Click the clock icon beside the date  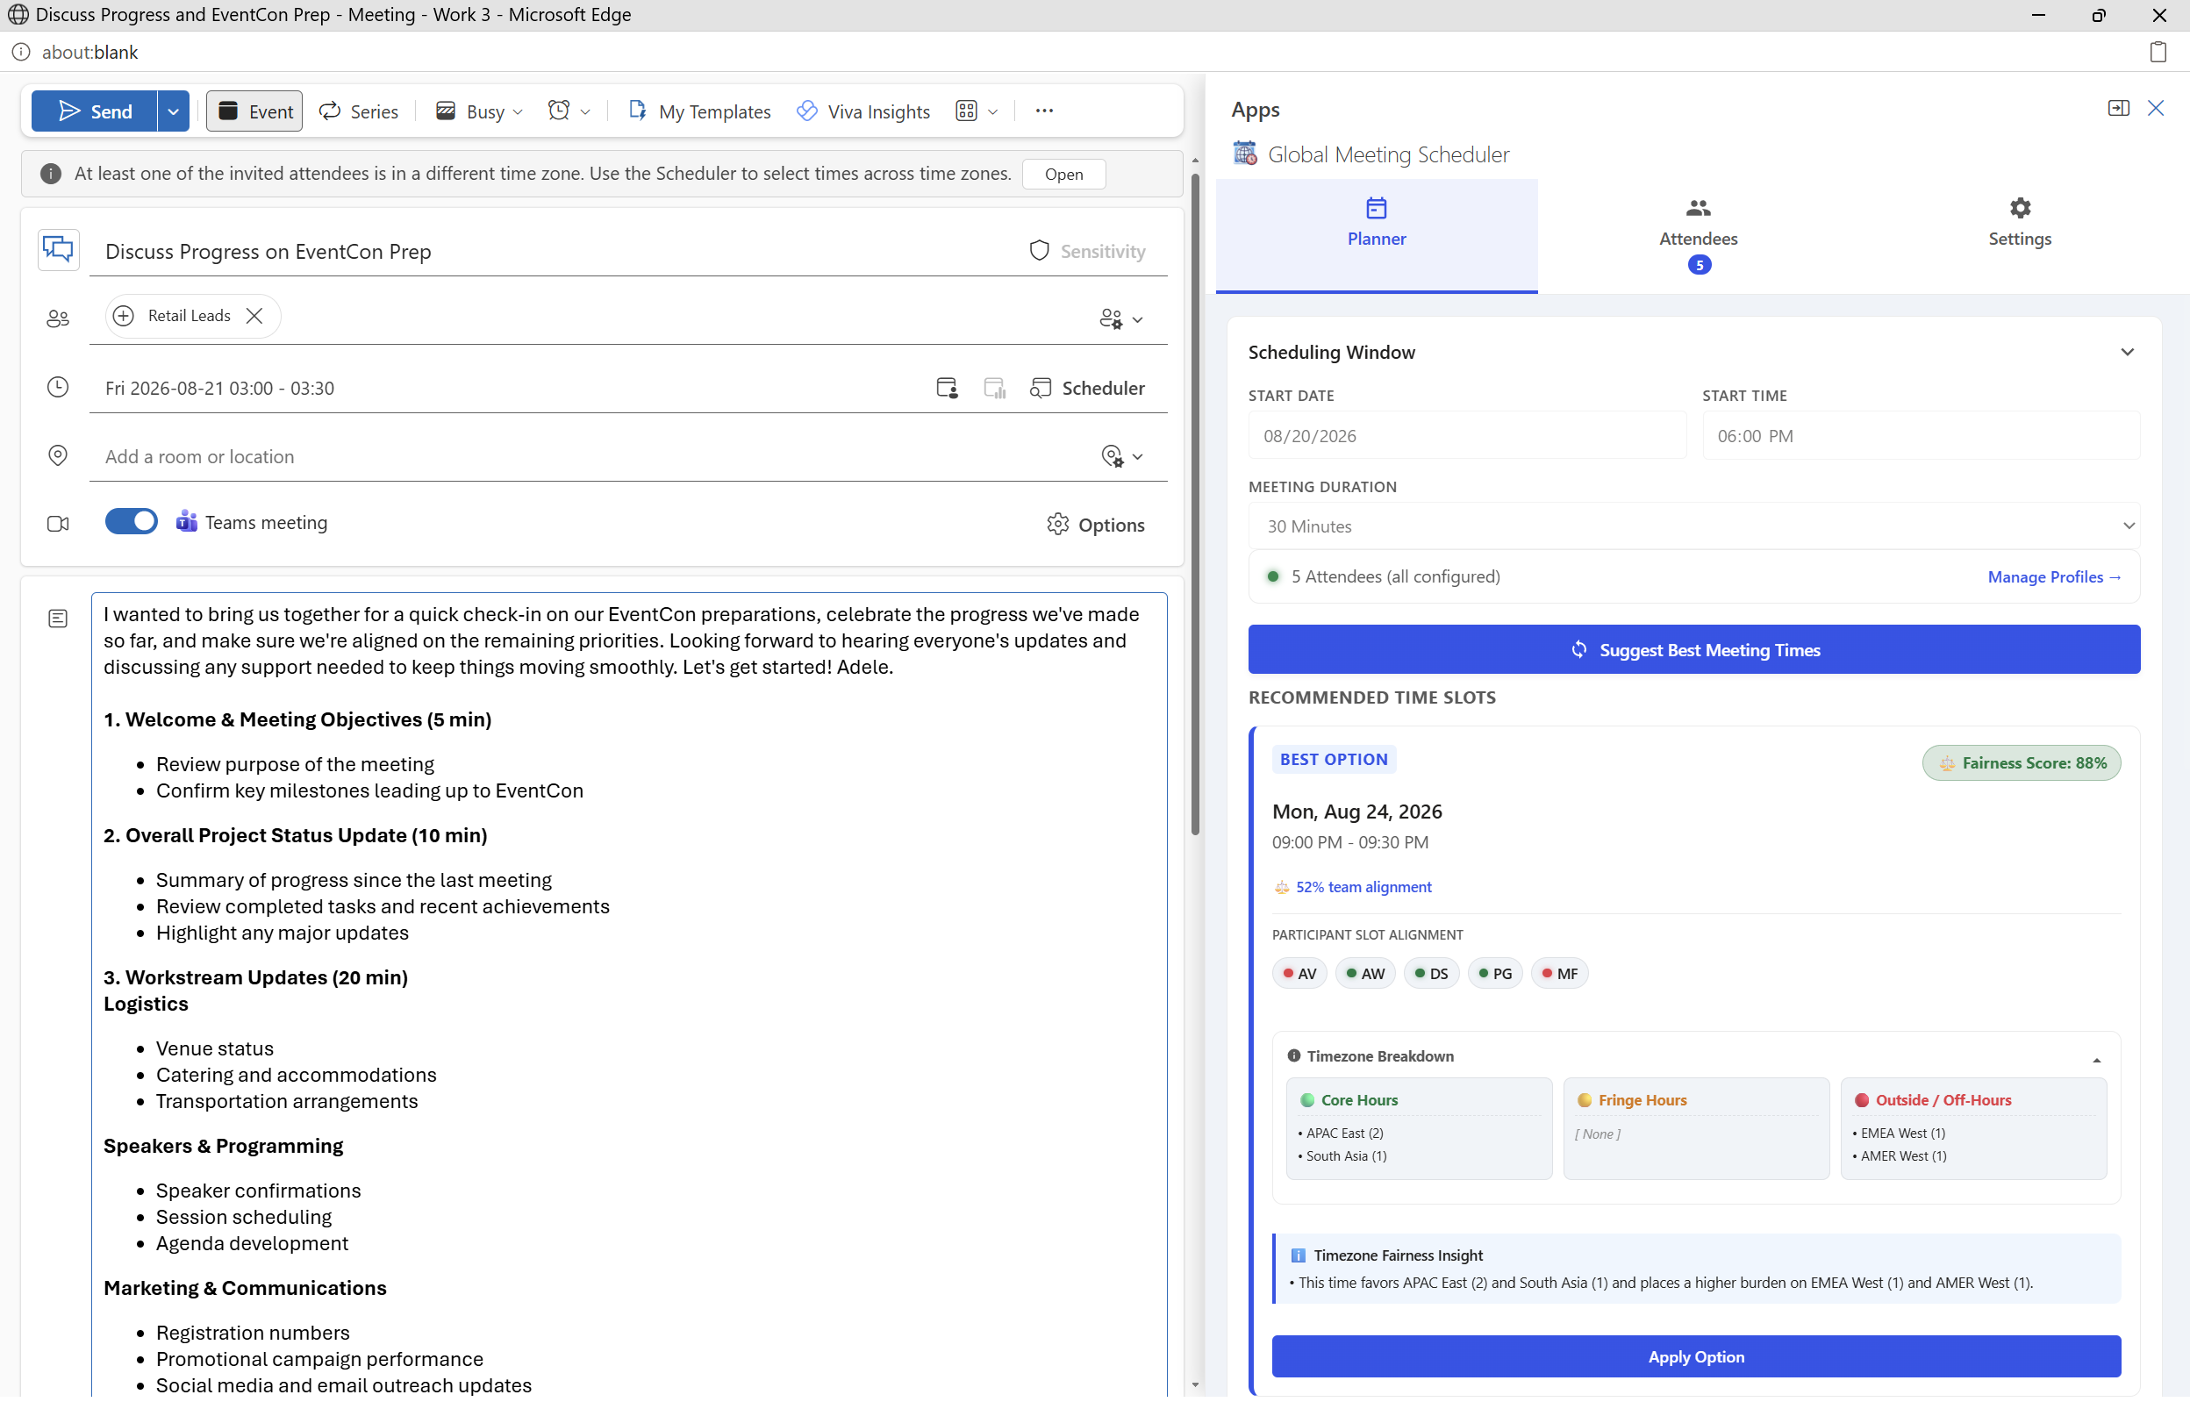[x=58, y=387]
